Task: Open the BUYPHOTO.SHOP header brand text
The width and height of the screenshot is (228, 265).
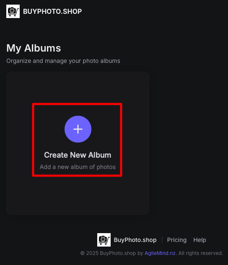Action: click(x=52, y=11)
